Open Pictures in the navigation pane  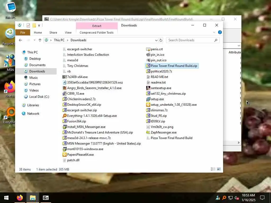pyautogui.click(x=35, y=84)
